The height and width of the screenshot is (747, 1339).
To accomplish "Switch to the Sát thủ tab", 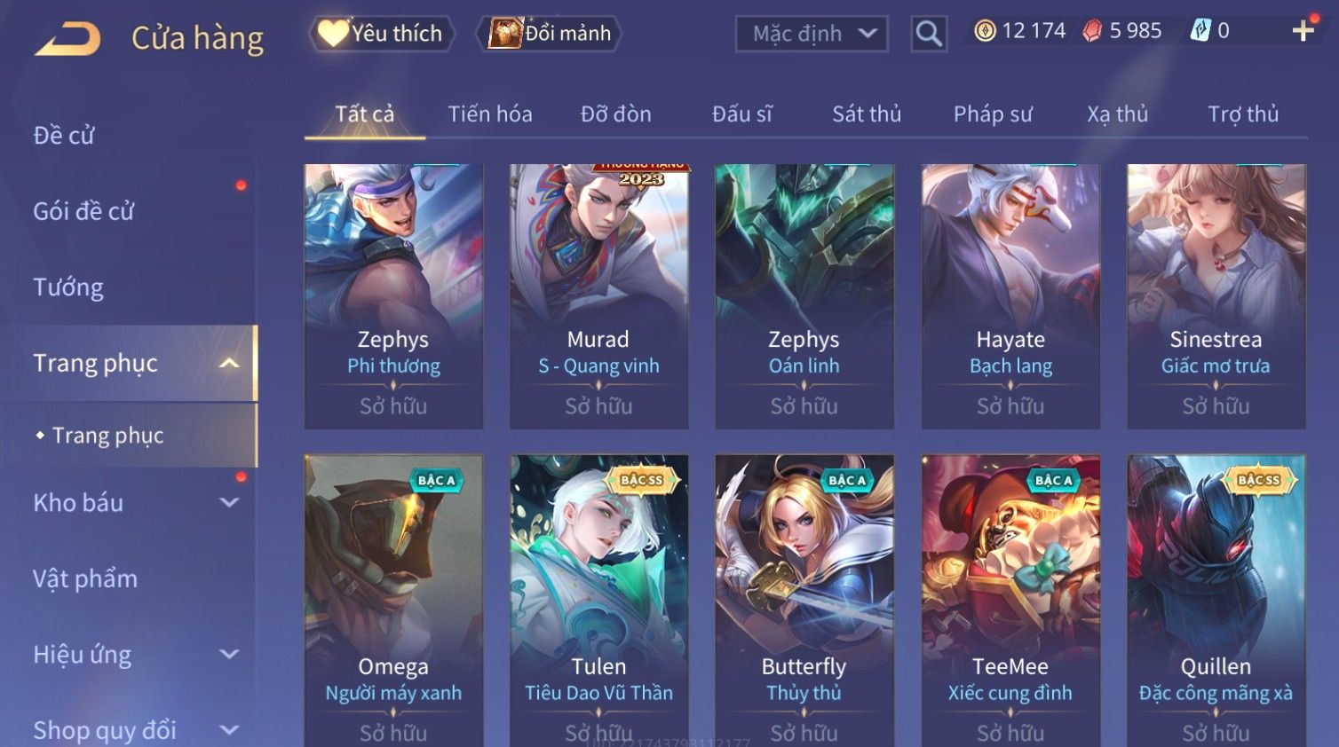I will click(867, 114).
